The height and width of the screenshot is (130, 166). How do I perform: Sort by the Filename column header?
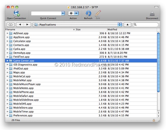(x=40, y=30)
